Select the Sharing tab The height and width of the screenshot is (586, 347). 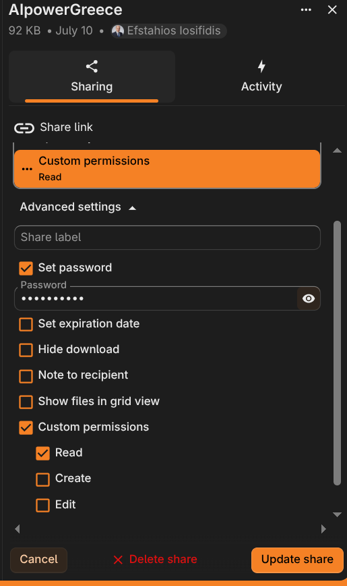point(92,77)
